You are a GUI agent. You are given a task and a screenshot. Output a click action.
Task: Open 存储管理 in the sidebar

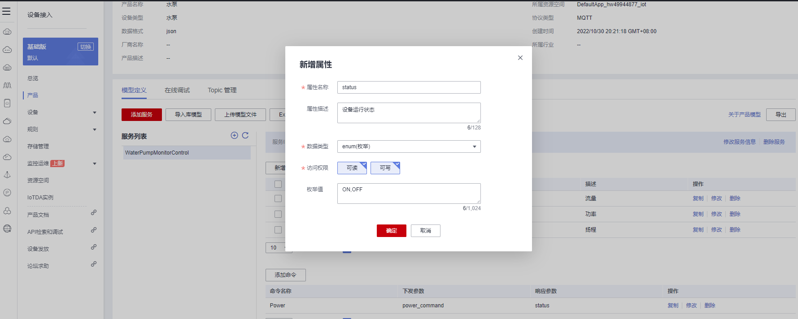[x=38, y=147]
